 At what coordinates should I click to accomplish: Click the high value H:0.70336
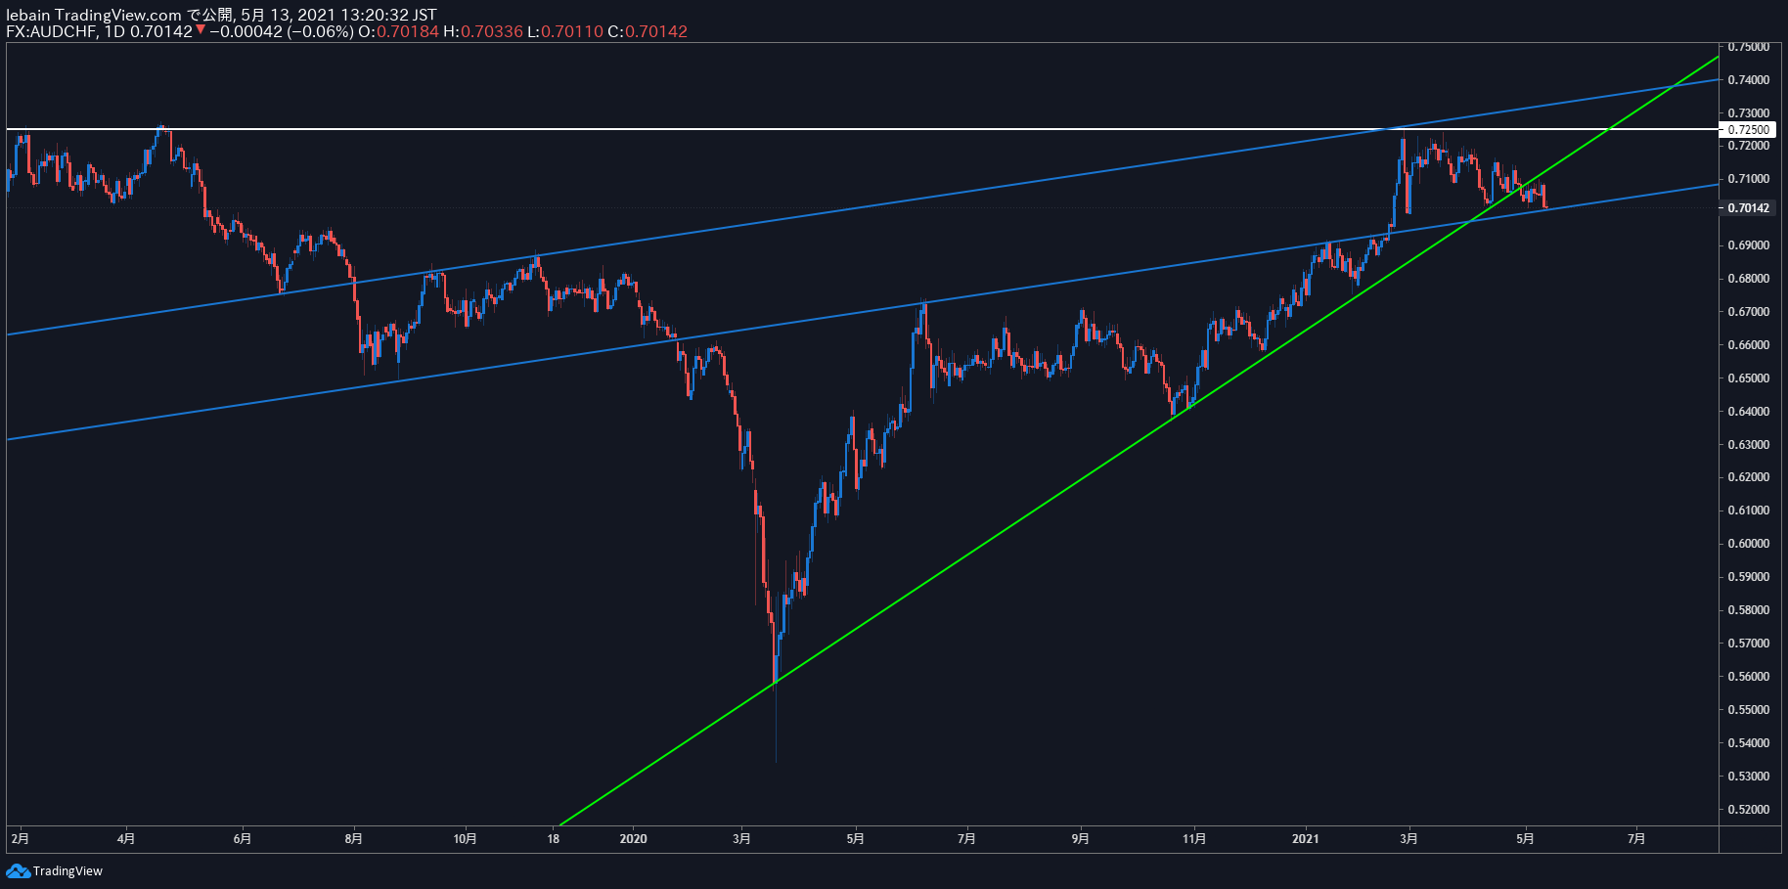483,31
